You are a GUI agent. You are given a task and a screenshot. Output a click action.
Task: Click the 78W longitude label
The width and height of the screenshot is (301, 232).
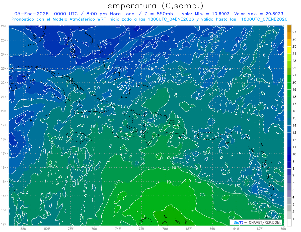coord(70,228)
